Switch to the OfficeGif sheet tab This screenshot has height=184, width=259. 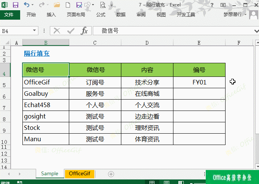tap(79, 174)
